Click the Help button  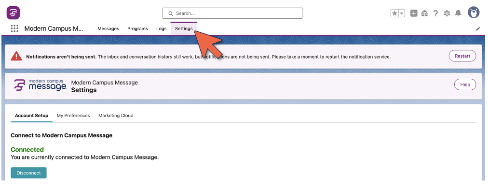(x=465, y=84)
